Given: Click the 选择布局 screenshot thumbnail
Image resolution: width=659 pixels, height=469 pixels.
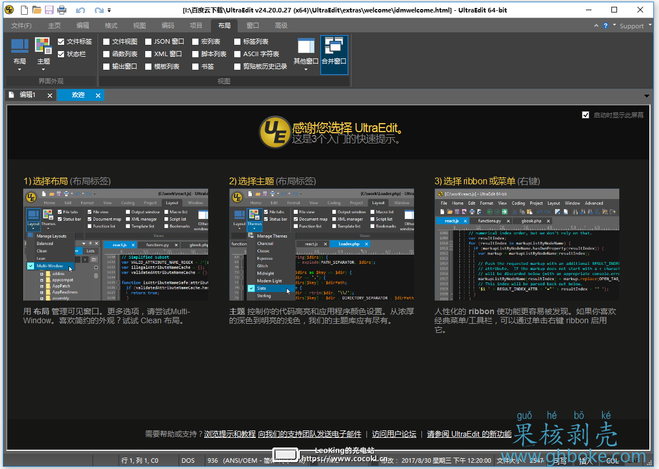Looking at the screenshot, I should 116,244.
